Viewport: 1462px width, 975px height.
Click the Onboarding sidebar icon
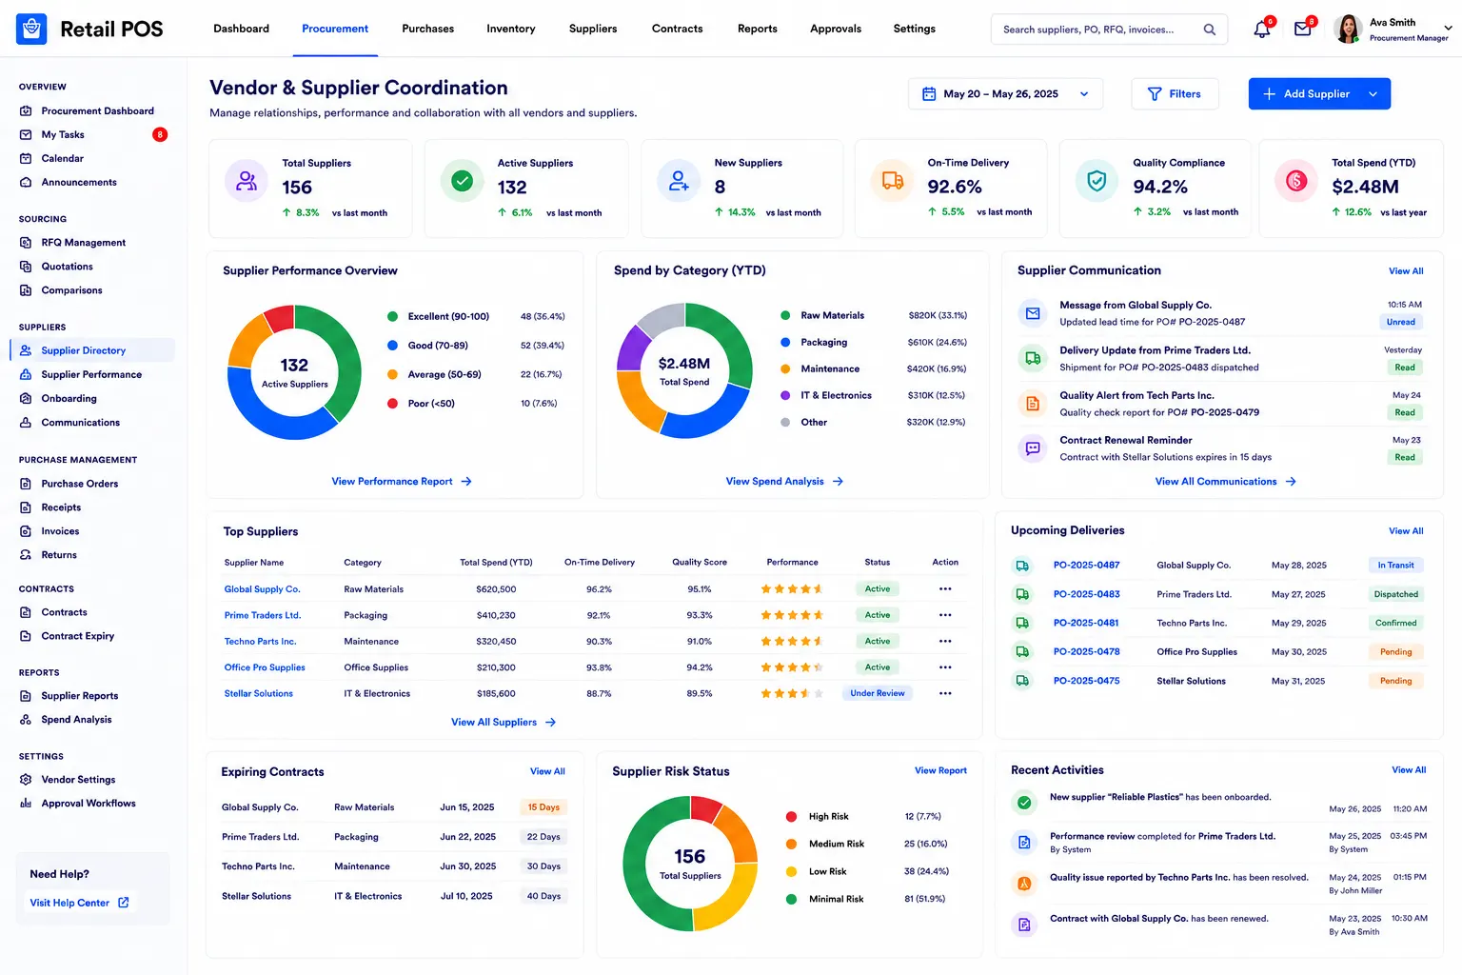click(x=26, y=399)
